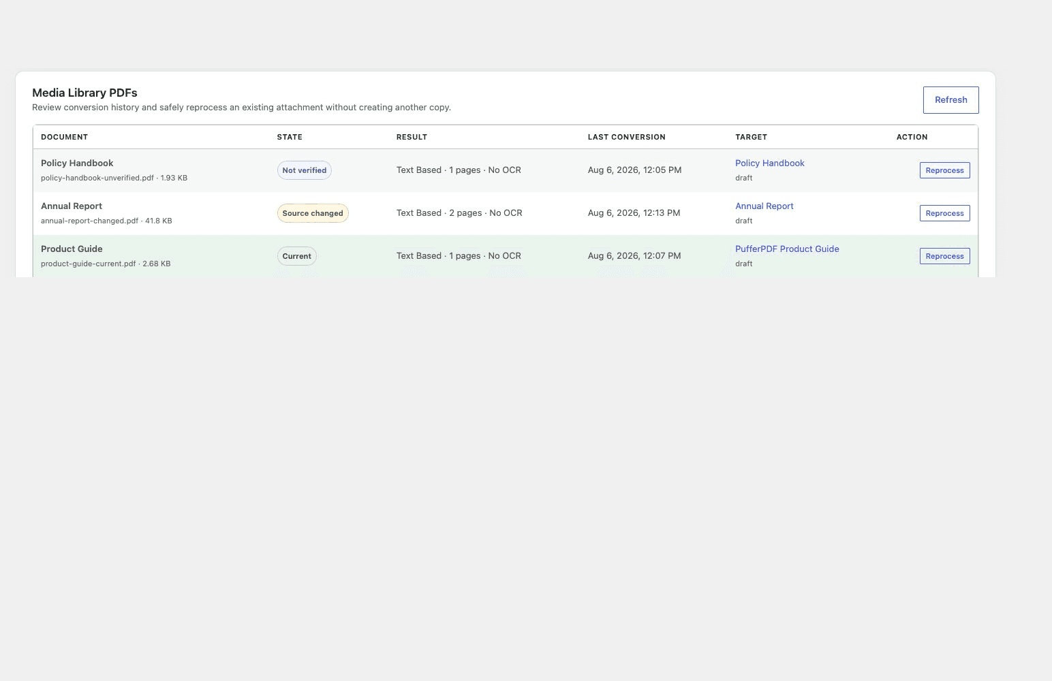Click the Media Library PDFs heading

pyautogui.click(x=84, y=93)
